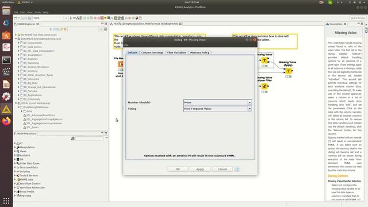Click the Quick Access field
Viewport: 368px width, 207px height.
[358, 18]
